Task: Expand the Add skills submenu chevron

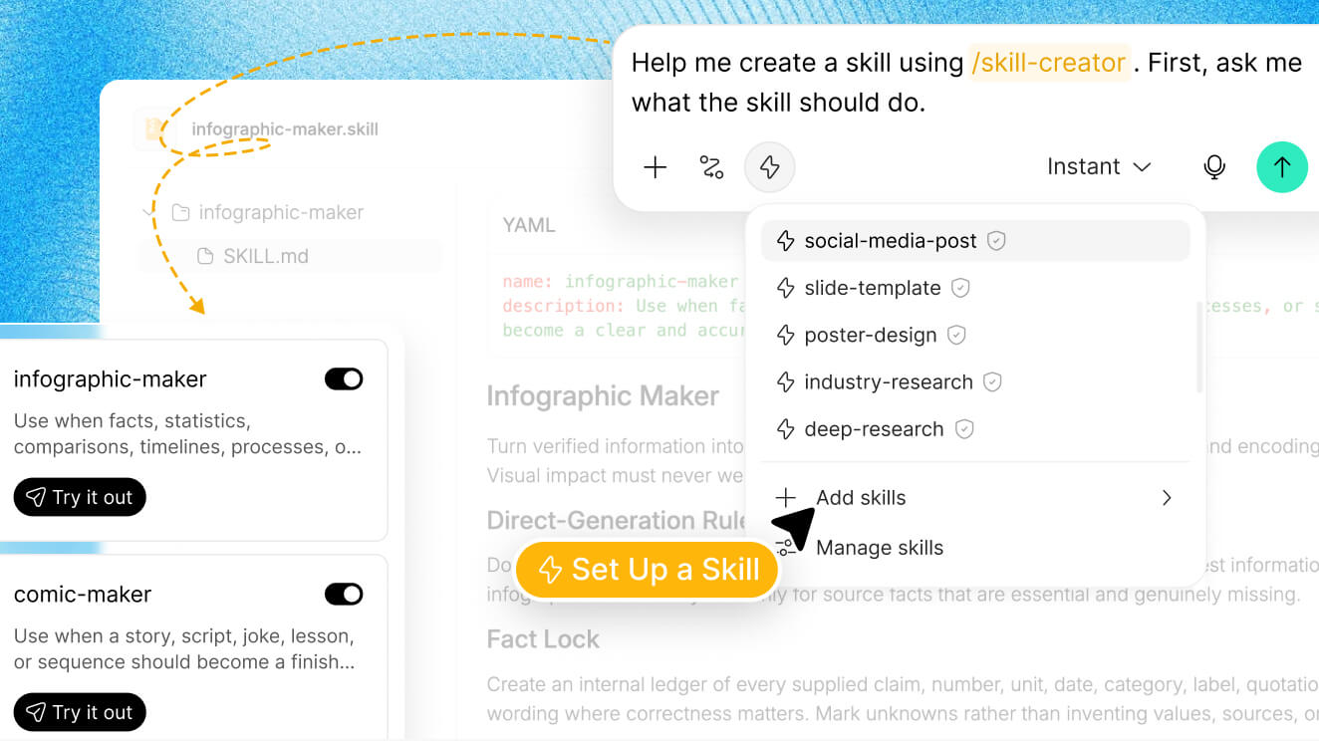Action: pos(1167,498)
